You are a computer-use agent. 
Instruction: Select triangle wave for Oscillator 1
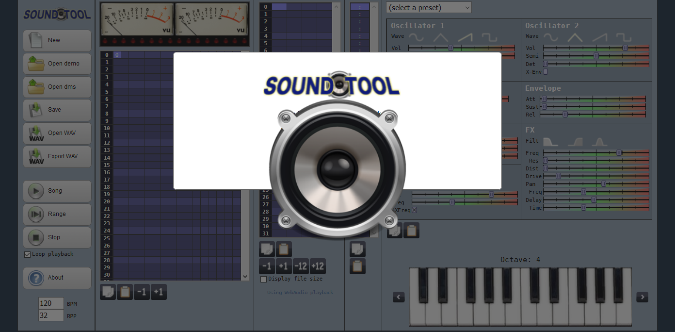click(440, 37)
